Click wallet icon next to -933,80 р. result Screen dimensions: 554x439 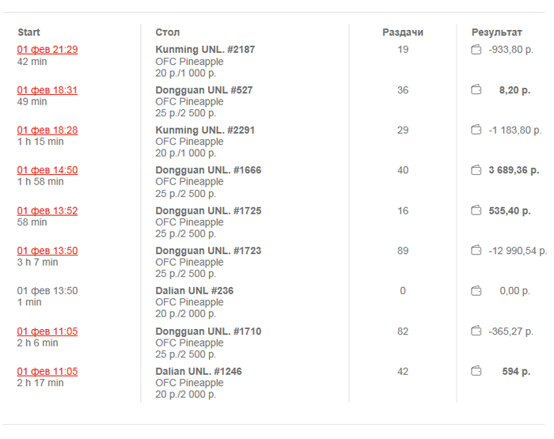[476, 50]
